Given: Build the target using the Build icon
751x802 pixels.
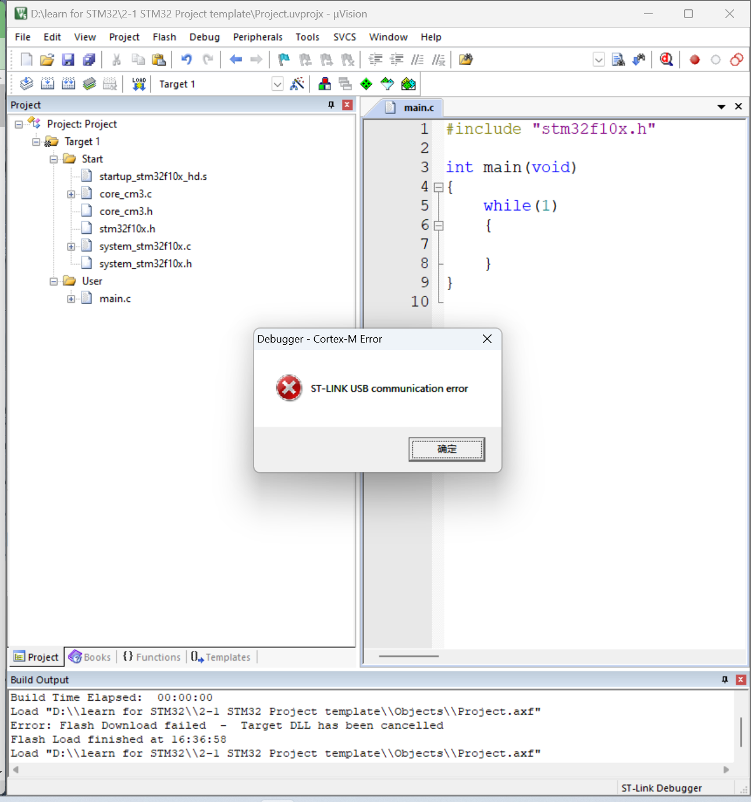Looking at the screenshot, I should [48, 84].
